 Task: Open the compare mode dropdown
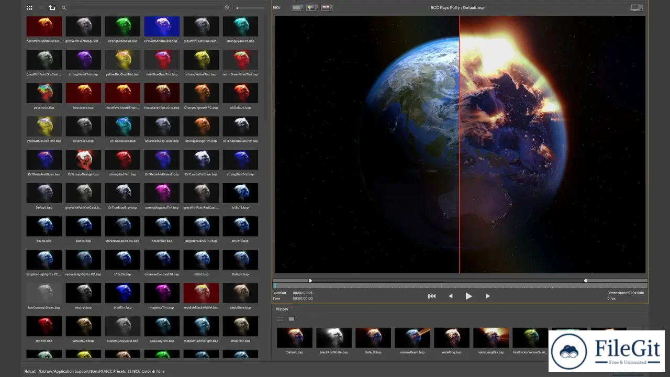coord(327,8)
